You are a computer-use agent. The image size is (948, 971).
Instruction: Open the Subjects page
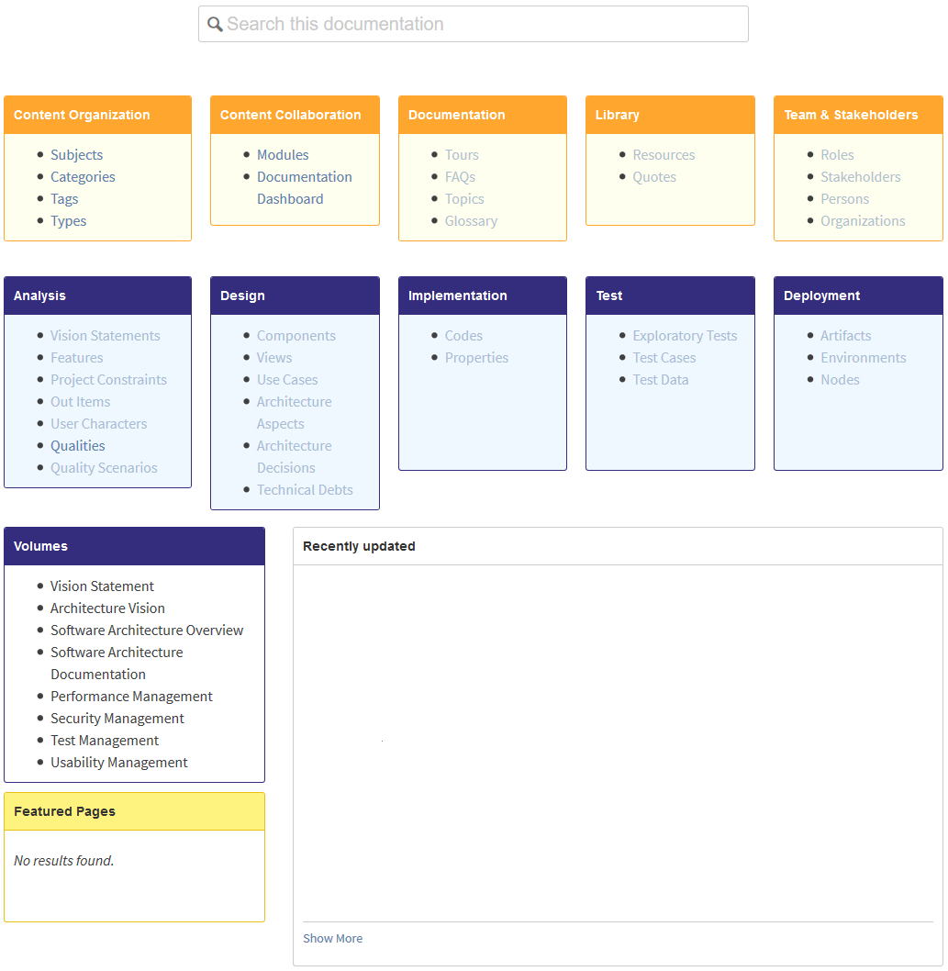pos(76,154)
